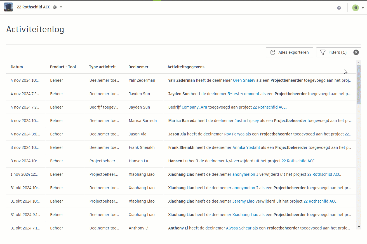
Task: Expand the project switcher dropdown arrow
Action: click(x=61, y=7)
